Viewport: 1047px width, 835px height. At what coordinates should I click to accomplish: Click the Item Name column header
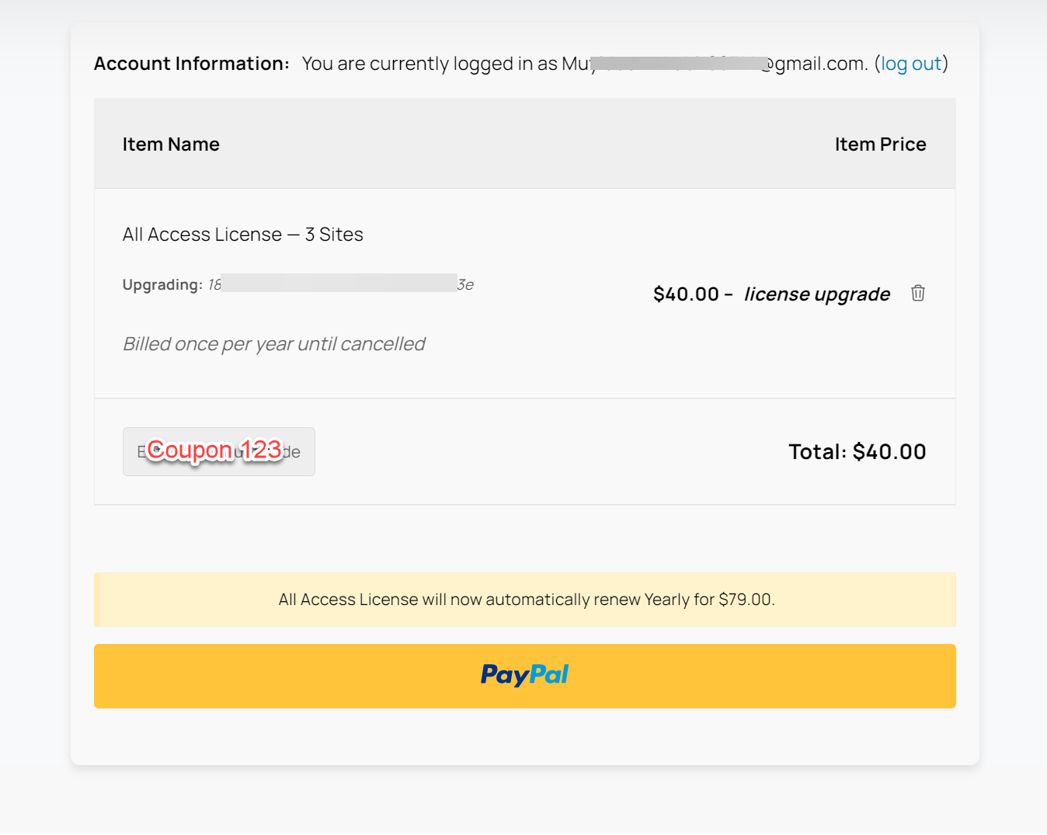[171, 144]
